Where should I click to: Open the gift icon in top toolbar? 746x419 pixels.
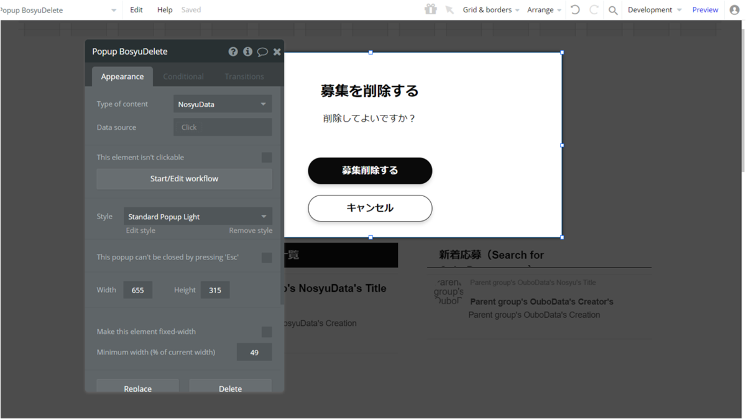[430, 9]
